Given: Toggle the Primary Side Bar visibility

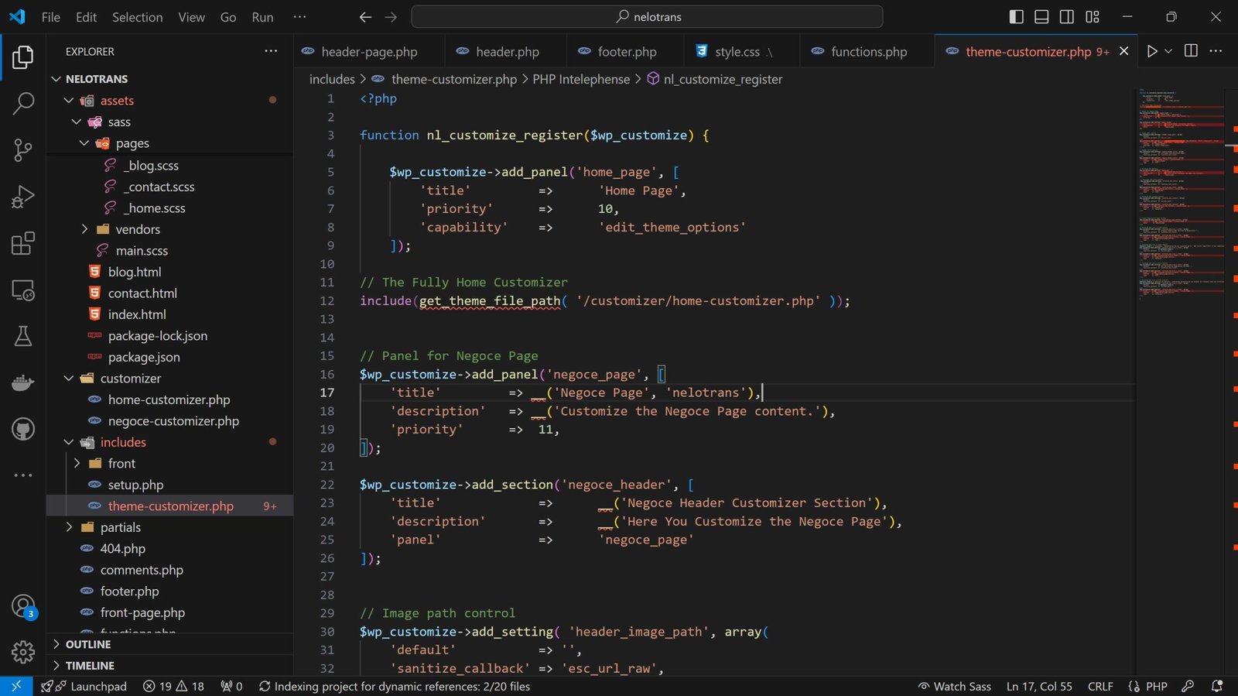Looking at the screenshot, I should pyautogui.click(x=1017, y=17).
